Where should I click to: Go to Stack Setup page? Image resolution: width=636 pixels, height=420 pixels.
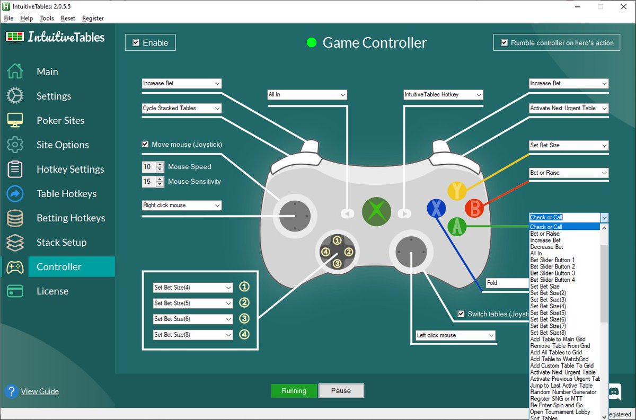61,242
